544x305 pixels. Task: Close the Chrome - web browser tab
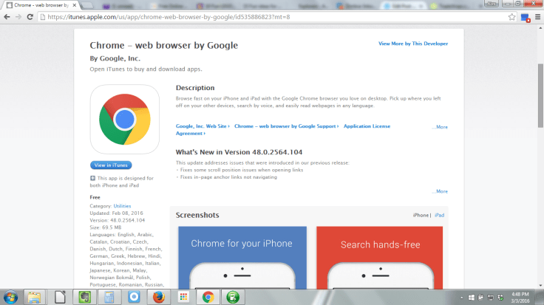[74, 5]
